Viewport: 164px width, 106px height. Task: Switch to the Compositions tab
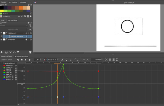[12, 20]
